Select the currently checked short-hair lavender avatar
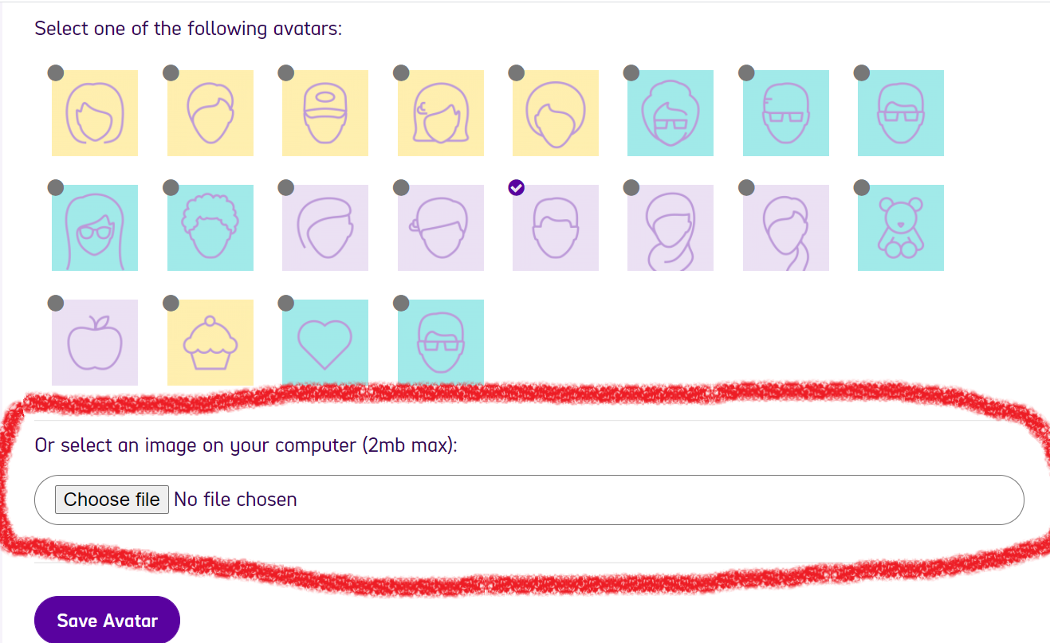This screenshot has width=1050, height=643. coord(556,228)
